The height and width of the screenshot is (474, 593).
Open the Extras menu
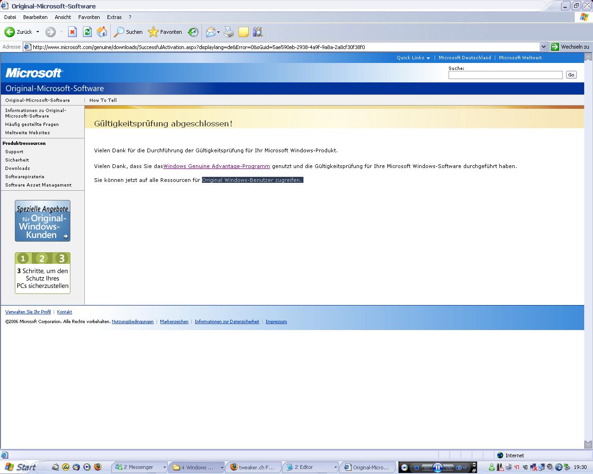[x=114, y=17]
